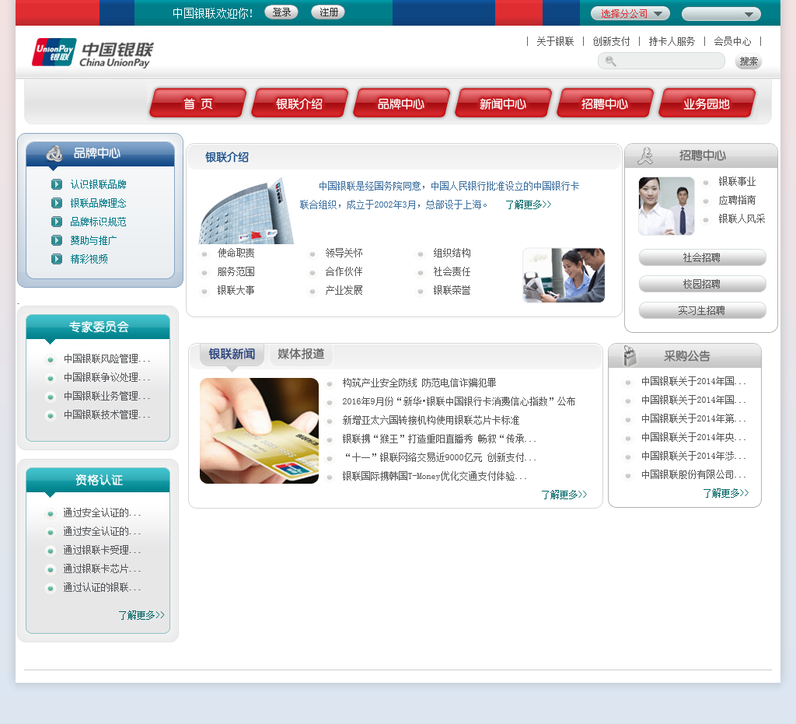Click the 实习生招聘 button
Image resolution: width=796 pixels, height=724 pixels.
pos(702,310)
